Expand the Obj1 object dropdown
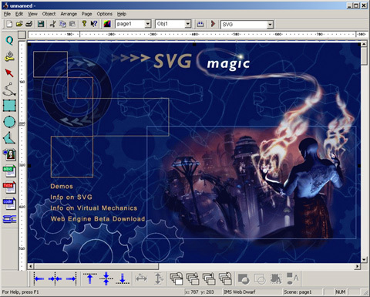370x297 pixels. coord(188,24)
